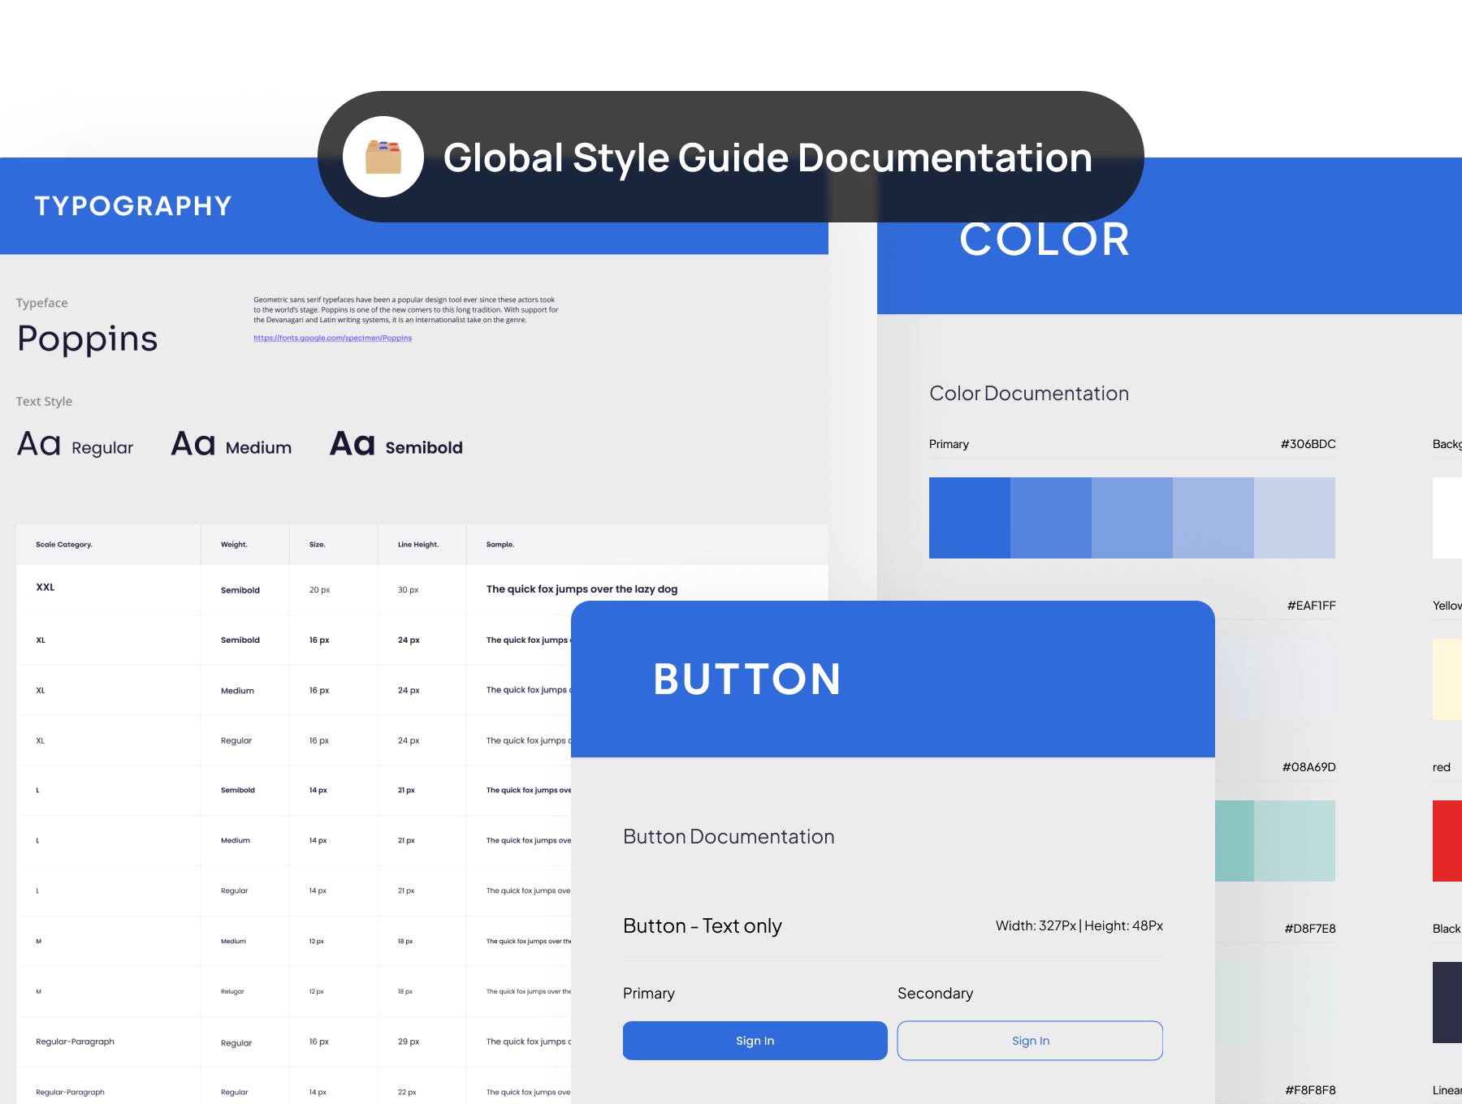Click the TYPOGRAPHY section header
The image size is (1462, 1104).
pos(133,206)
